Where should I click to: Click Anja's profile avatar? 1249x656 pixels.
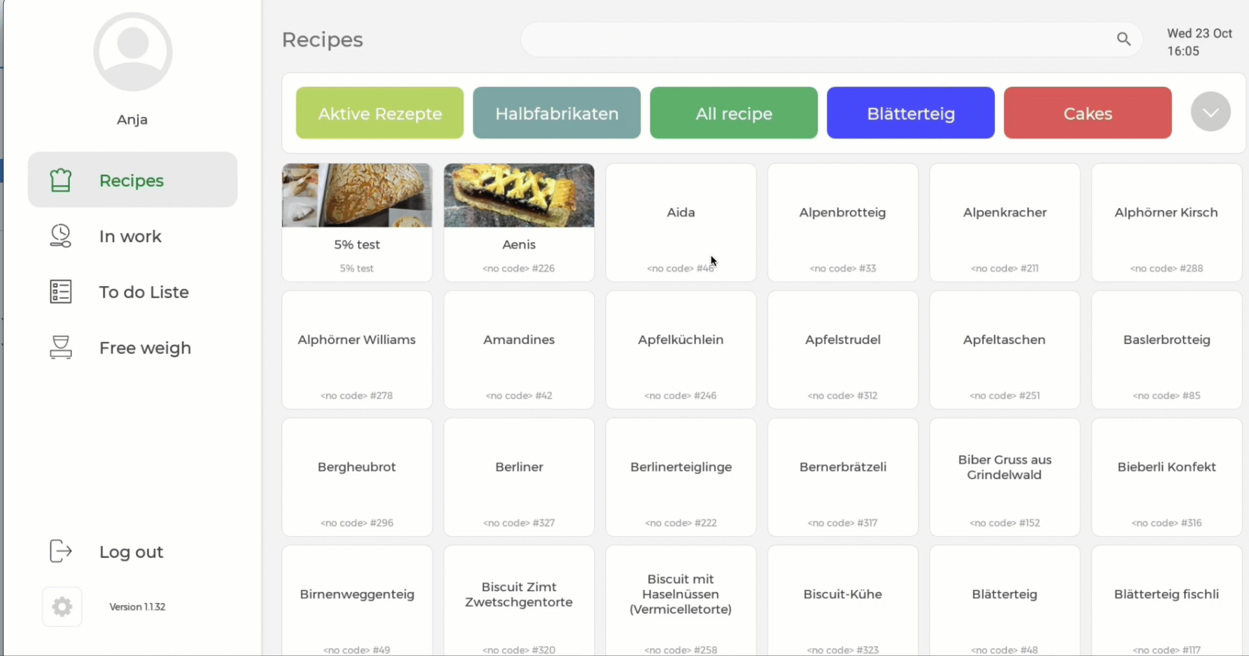click(133, 52)
